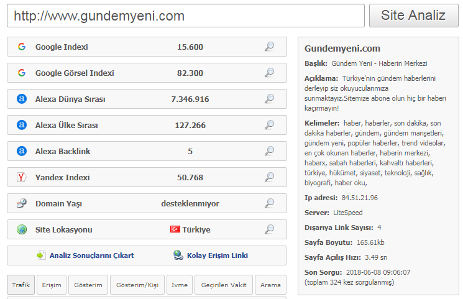Image resolution: width=463 pixels, height=299 pixels.
Task: Focus the URL input field with gundemyeni.com
Action: pyautogui.click(x=186, y=16)
